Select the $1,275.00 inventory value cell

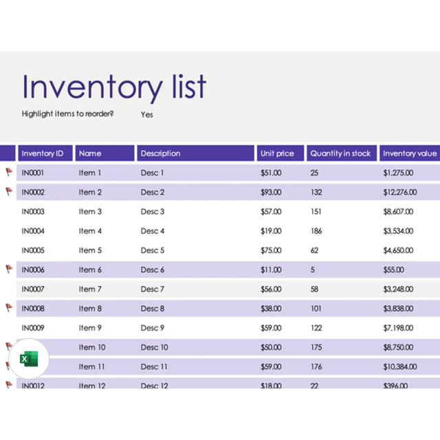pos(398,173)
